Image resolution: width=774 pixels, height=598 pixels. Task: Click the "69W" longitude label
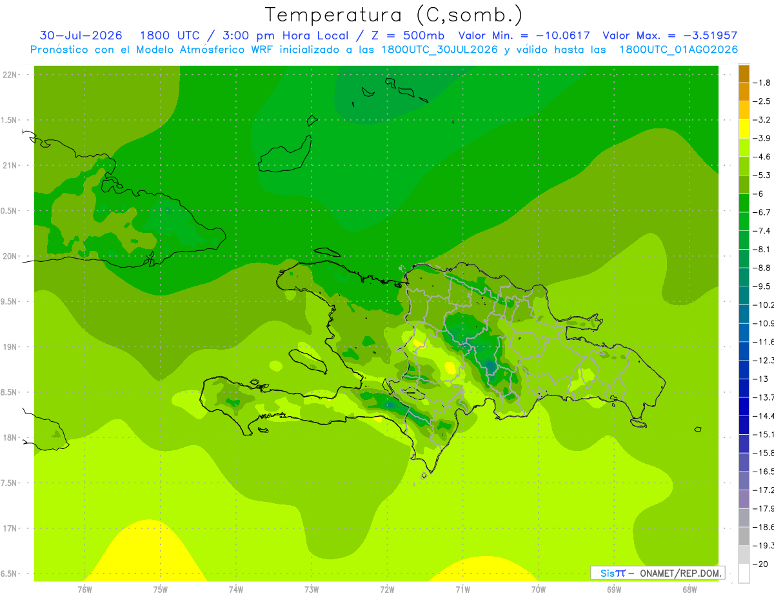tap(614, 590)
